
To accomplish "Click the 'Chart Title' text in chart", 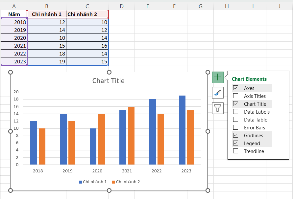I will click(x=109, y=81).
